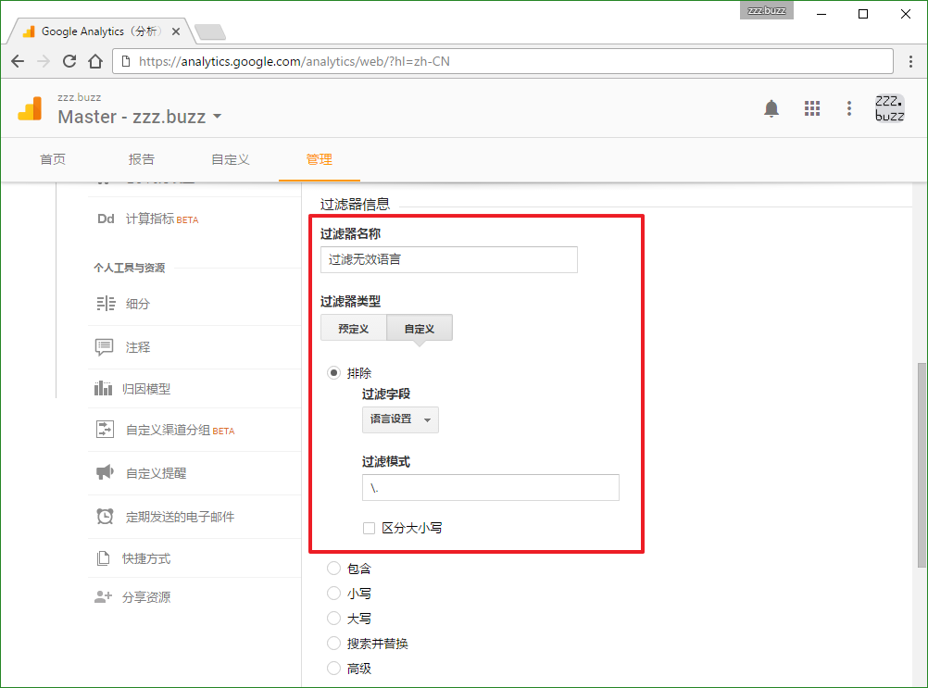Switch to the 管理 tab
Image resolution: width=928 pixels, height=688 pixels.
click(319, 159)
